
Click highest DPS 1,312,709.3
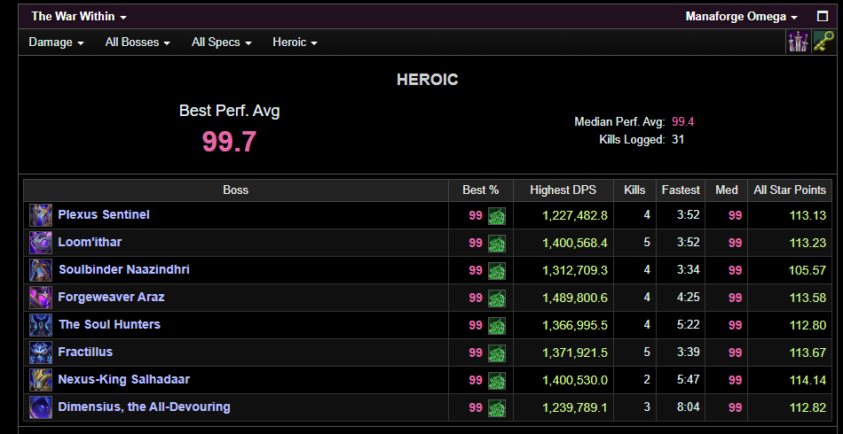(575, 270)
